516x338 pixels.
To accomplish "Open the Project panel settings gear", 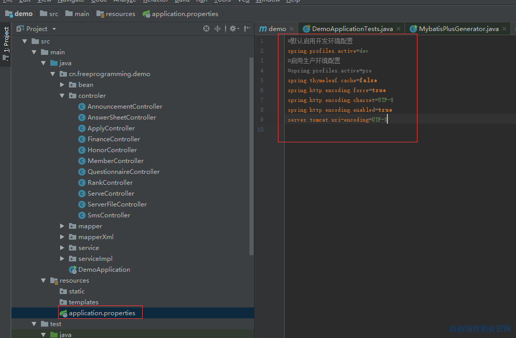I will (234, 28).
